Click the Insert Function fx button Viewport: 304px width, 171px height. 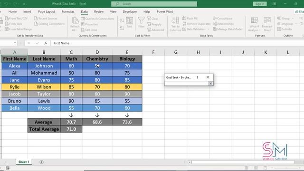(x=46, y=43)
